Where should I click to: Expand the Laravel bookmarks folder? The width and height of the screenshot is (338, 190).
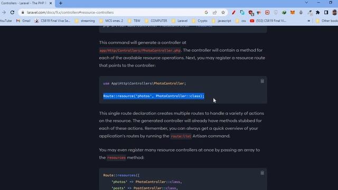(180, 21)
